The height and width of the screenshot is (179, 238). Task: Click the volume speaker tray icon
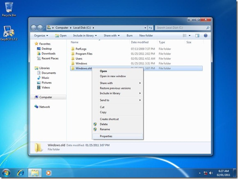[211, 173]
